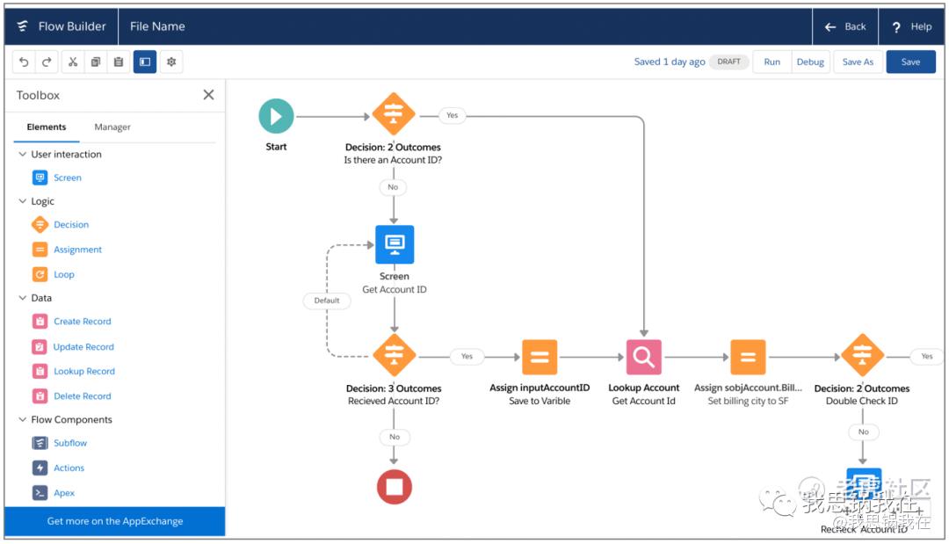Close the Toolbox panel
The width and height of the screenshot is (949, 544).
click(x=209, y=94)
